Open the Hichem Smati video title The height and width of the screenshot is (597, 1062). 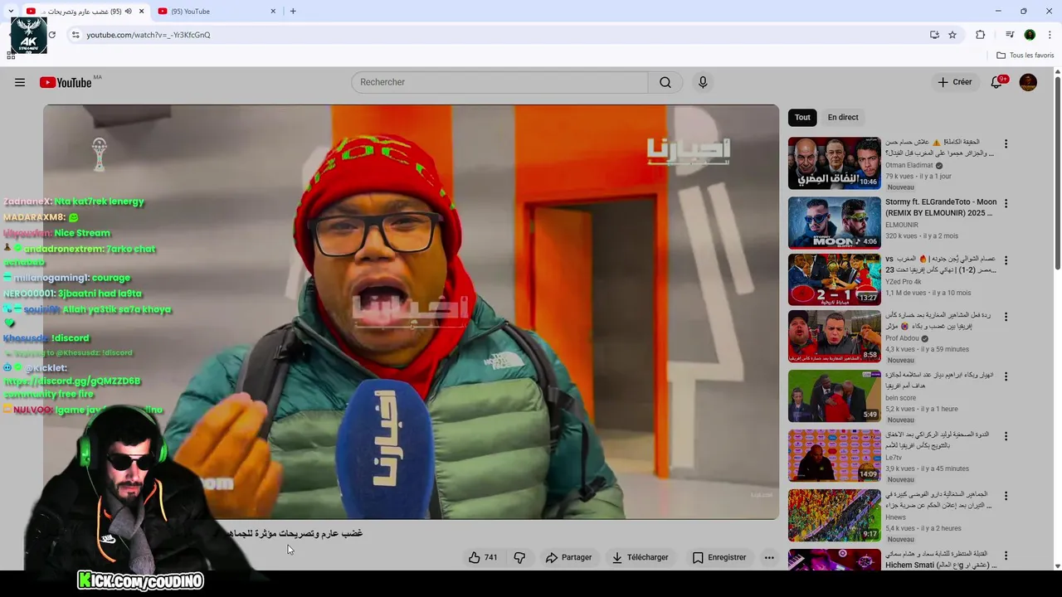(941, 560)
